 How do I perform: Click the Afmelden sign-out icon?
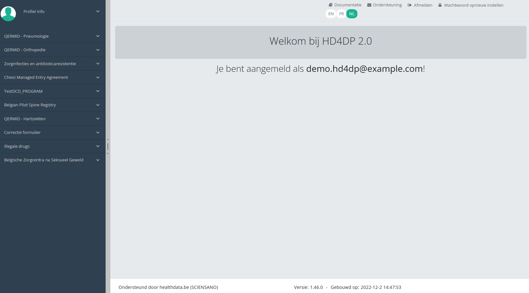409,5
